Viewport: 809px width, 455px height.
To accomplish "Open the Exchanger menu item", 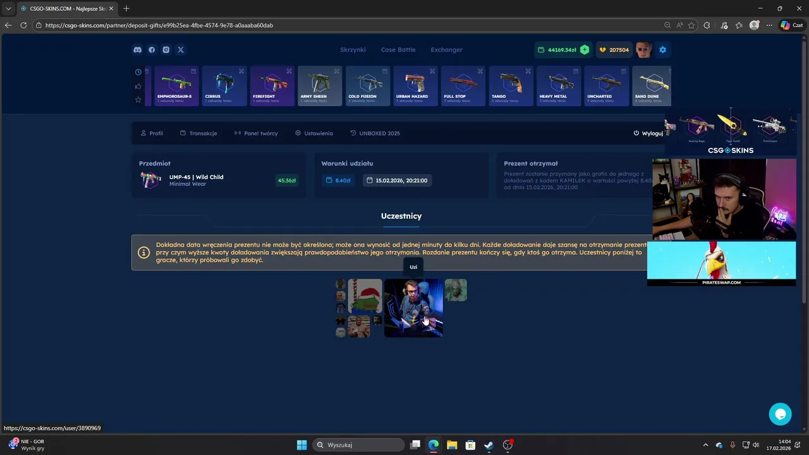I will point(447,50).
